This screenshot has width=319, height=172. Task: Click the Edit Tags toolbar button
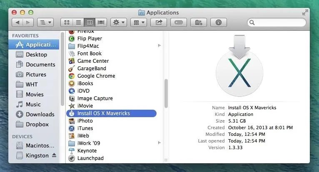(179, 22)
